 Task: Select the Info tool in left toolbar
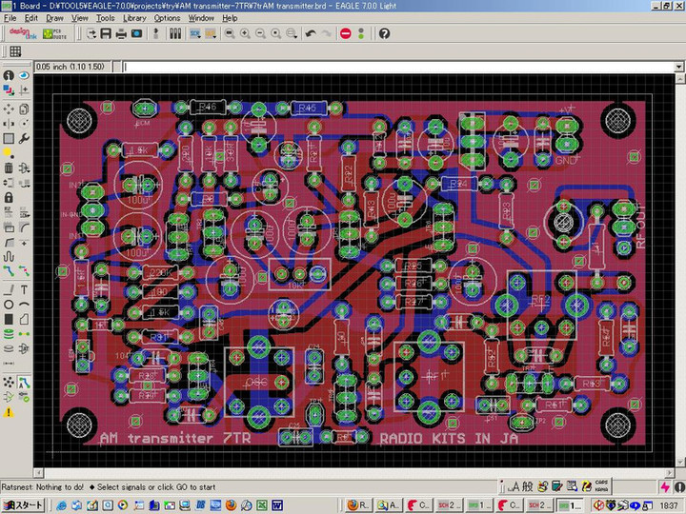pyautogui.click(x=9, y=75)
